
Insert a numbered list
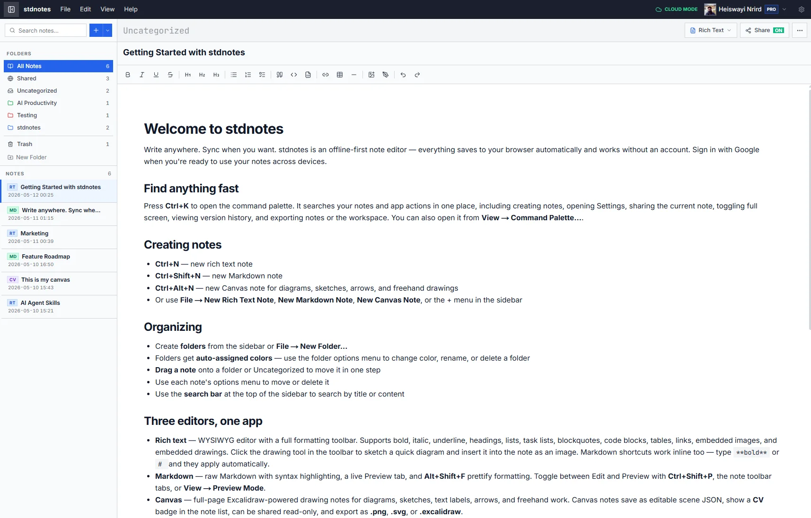pyautogui.click(x=248, y=75)
